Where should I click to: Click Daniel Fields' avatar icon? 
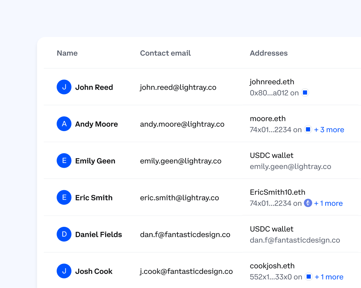coord(64,234)
